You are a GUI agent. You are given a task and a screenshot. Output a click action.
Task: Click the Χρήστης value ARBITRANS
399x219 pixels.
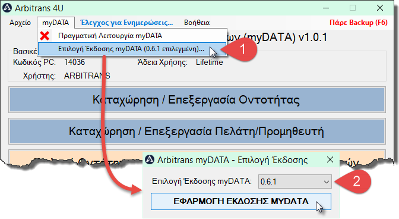pos(87,76)
